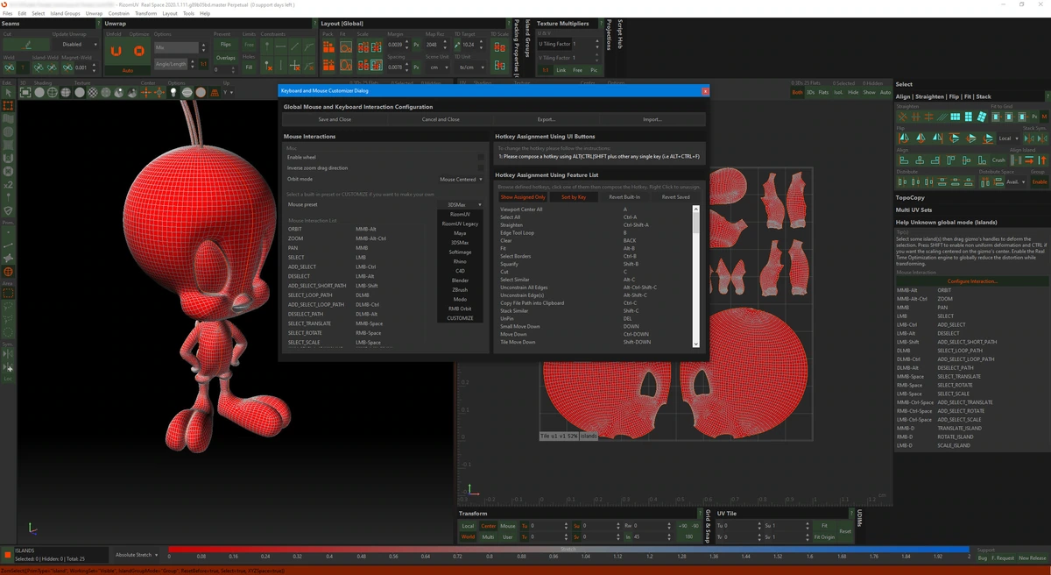Open the Mouse preset 3DSMax dropdown

461,204
